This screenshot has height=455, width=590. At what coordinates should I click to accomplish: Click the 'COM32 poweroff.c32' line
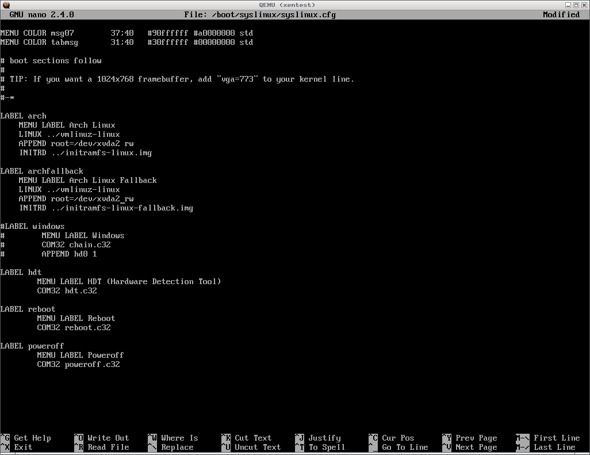click(78, 364)
